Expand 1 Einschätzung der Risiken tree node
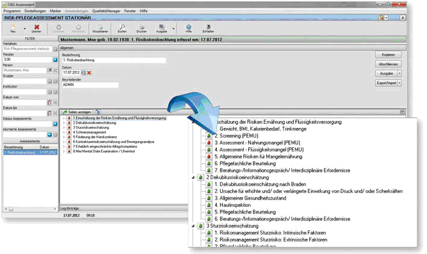This screenshot has height=254, width=427. 64,118
